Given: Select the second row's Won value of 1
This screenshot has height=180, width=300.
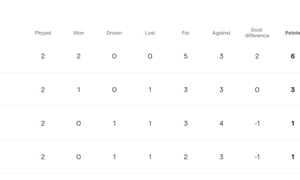Looking at the screenshot, I should point(79,90).
